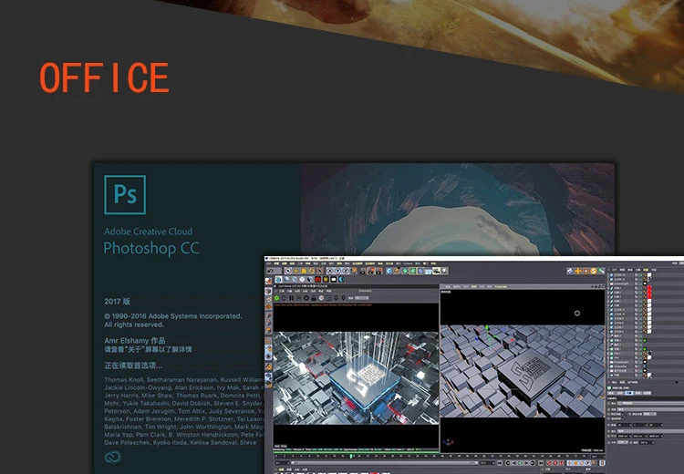Open Live Viewer render channel dropdown
The width and height of the screenshot is (684, 474).
(361, 298)
